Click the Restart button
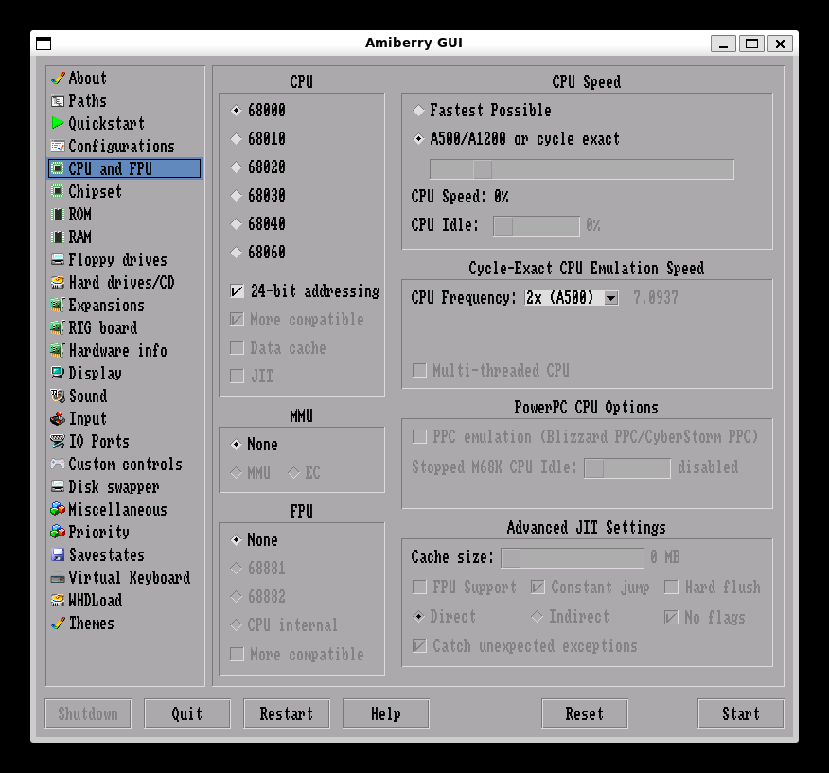Screen dimensions: 829x773 287,713
